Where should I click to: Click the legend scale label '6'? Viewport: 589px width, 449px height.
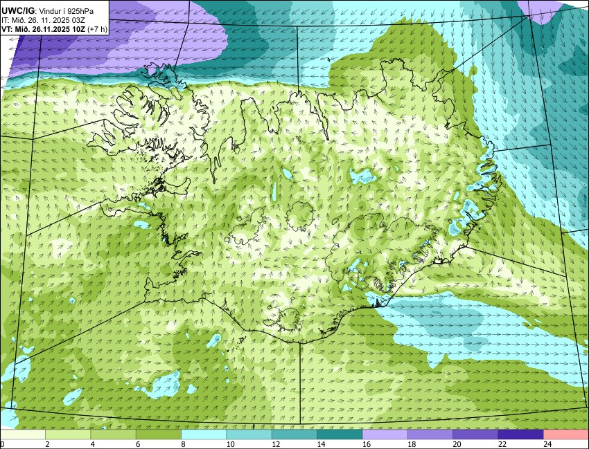coord(138,444)
